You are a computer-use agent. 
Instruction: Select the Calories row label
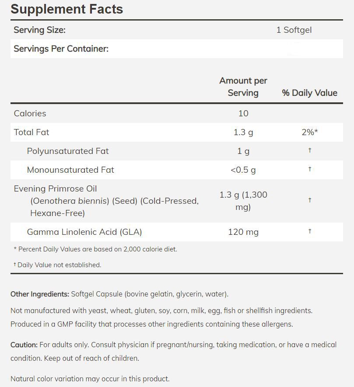point(30,113)
